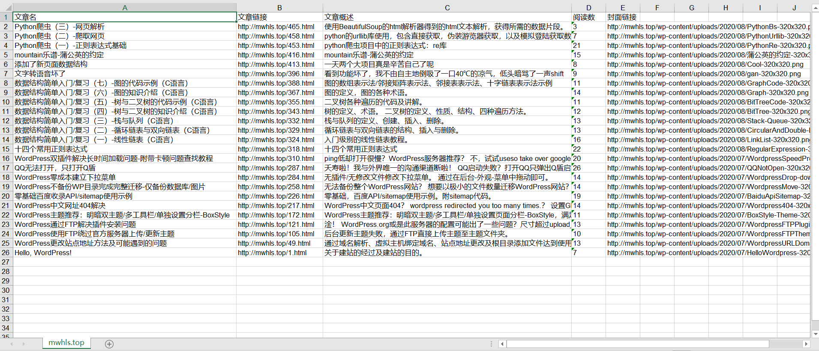Select cover link cell containing LinkList-320x320
The image size is (819, 351).
(708, 140)
